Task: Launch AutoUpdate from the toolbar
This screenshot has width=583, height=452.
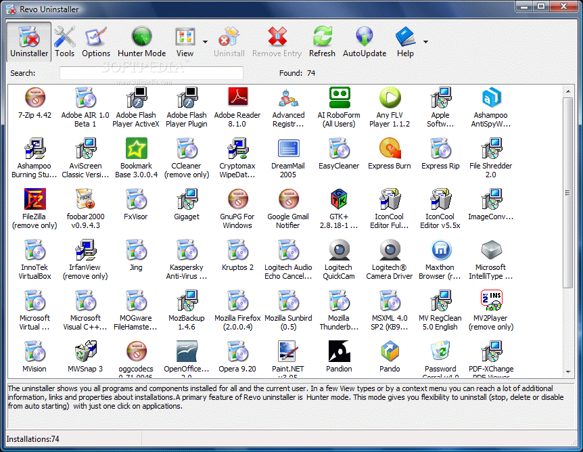Action: [365, 42]
